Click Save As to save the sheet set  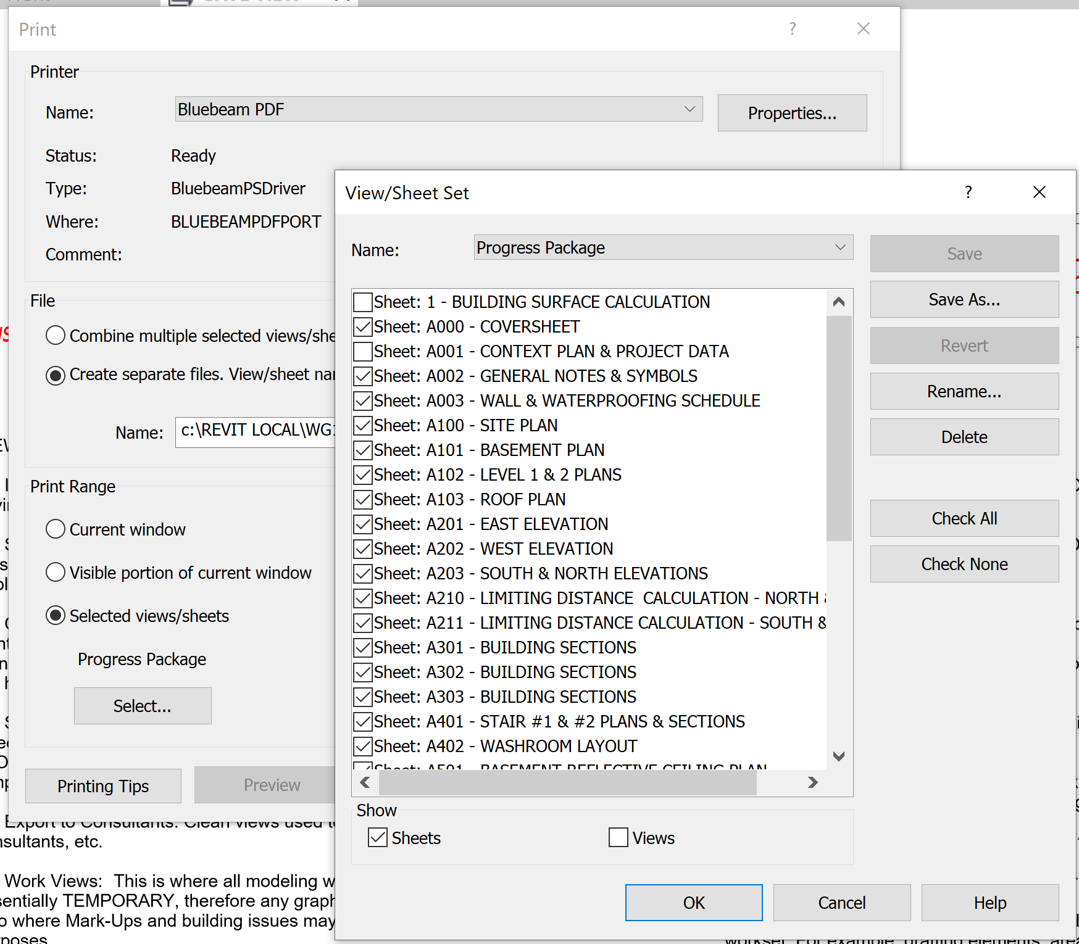(x=964, y=299)
